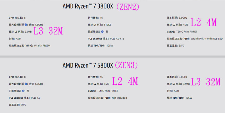Select the AMD Ryzen 7 3800X heading
This screenshot has height=113, width=225.
[x=88, y=7]
